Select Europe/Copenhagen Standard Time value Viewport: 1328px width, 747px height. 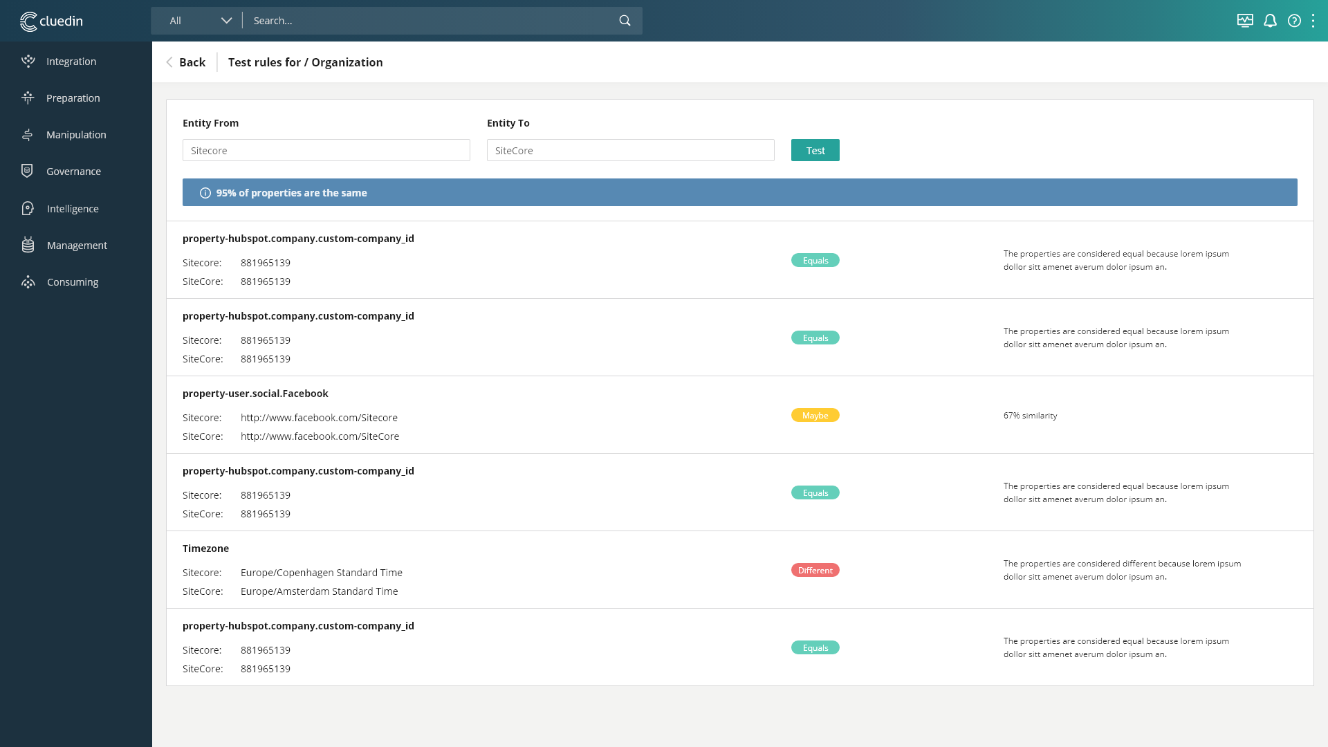pyautogui.click(x=322, y=573)
